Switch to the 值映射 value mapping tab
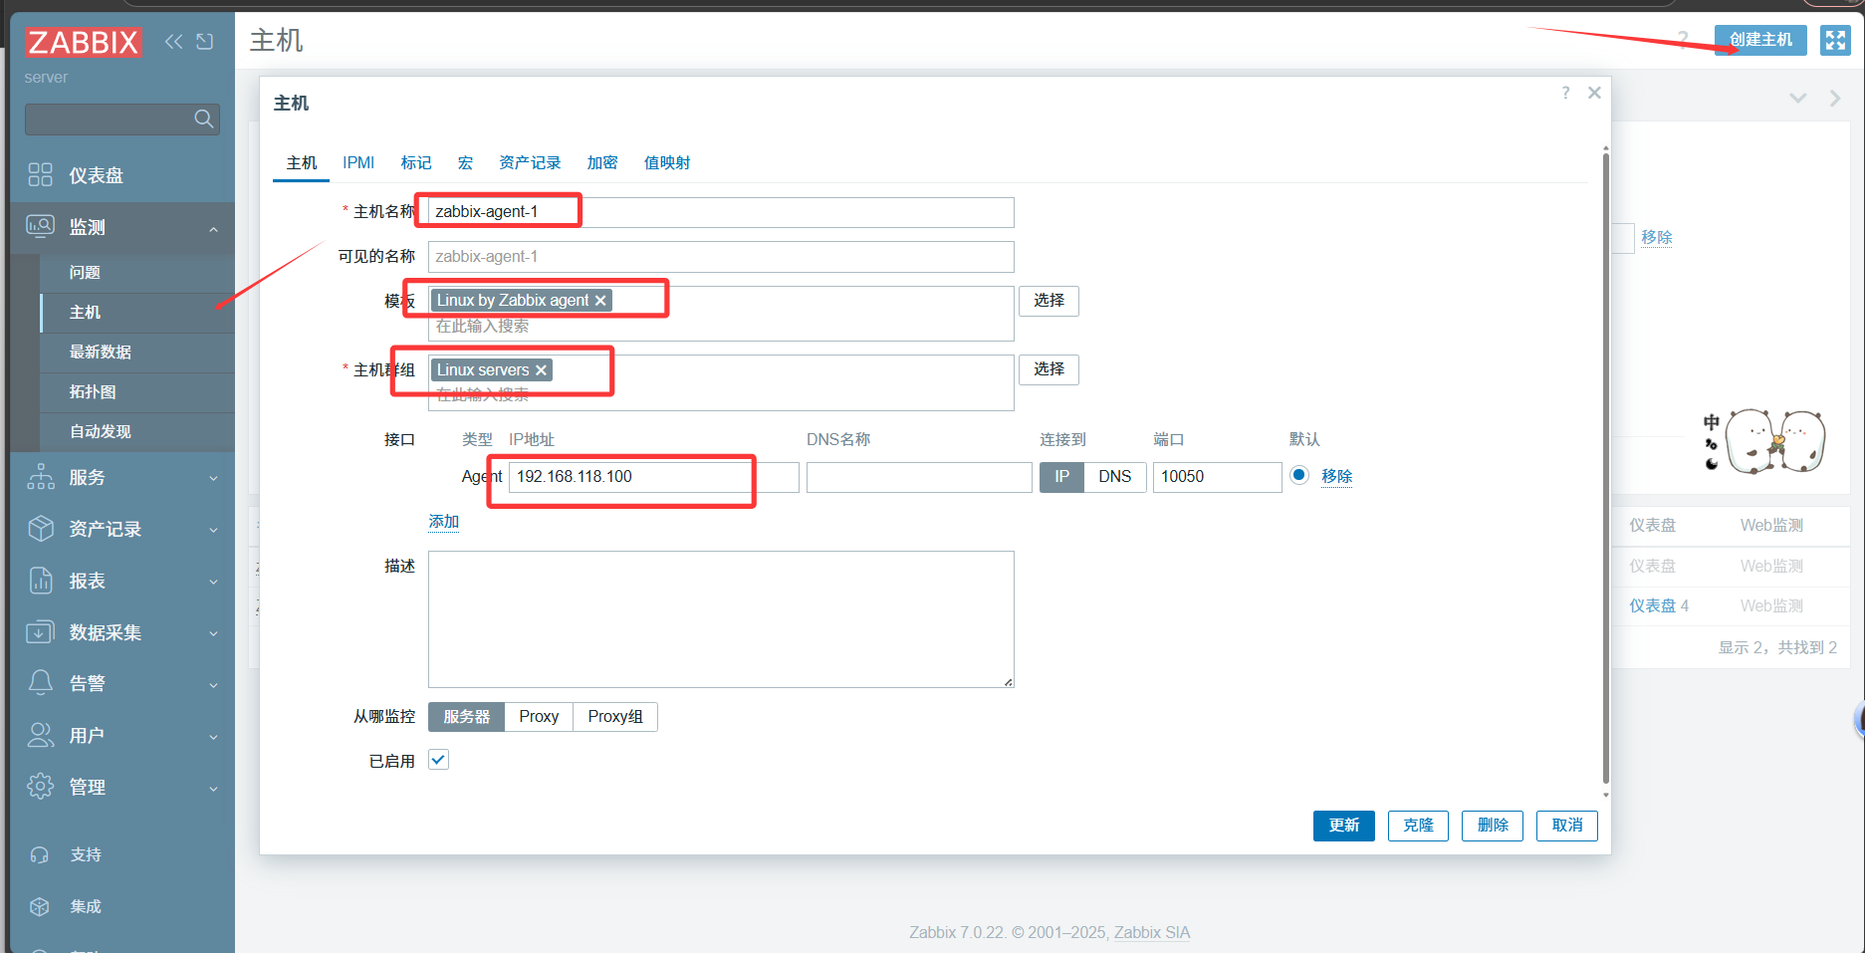The height and width of the screenshot is (953, 1865). click(x=667, y=163)
